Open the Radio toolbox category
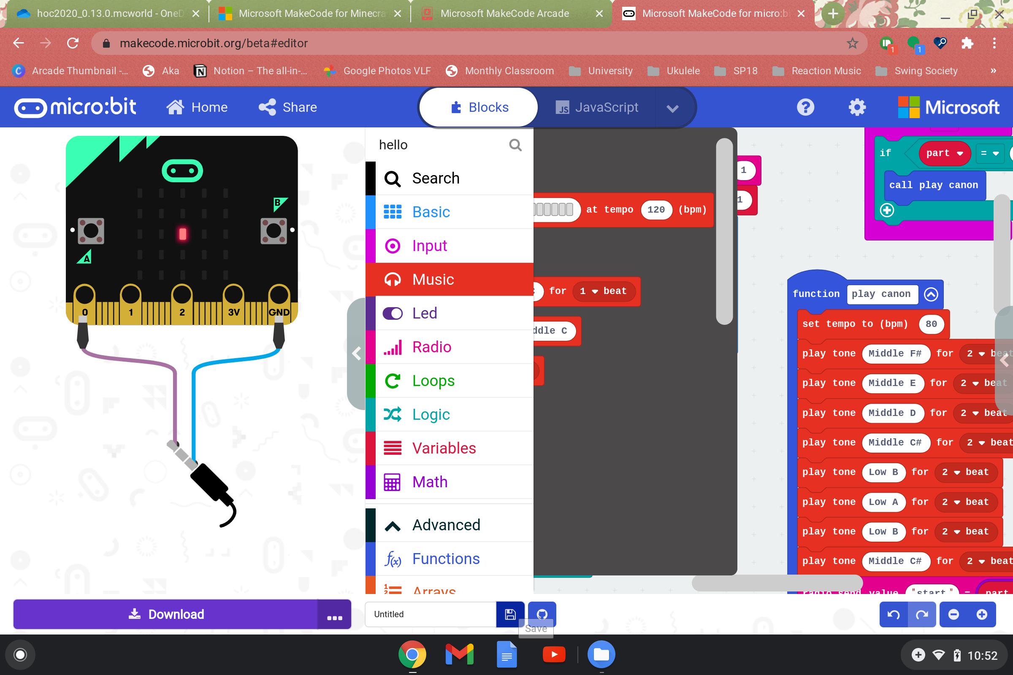Viewport: 1013px width, 675px height. click(x=449, y=347)
